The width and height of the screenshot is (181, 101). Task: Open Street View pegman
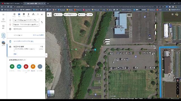click(178, 96)
